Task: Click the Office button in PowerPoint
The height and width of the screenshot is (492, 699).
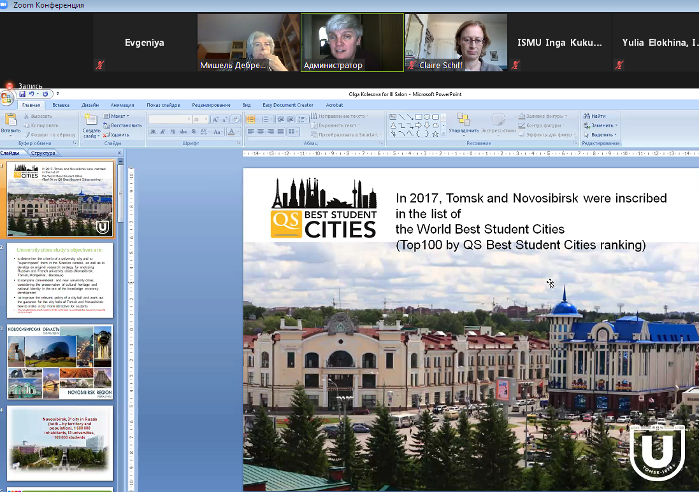Action: 6,98
